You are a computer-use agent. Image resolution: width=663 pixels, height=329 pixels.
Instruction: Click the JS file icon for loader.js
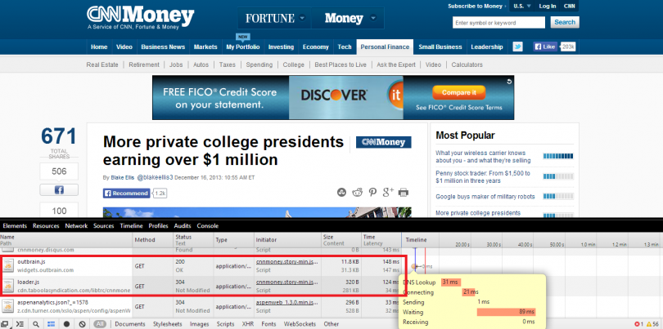click(x=7, y=286)
